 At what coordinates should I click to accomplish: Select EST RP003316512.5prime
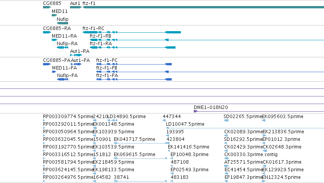(x=68, y=155)
